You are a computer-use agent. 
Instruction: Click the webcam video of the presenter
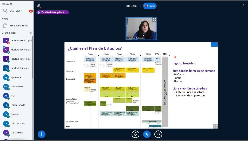141,29
